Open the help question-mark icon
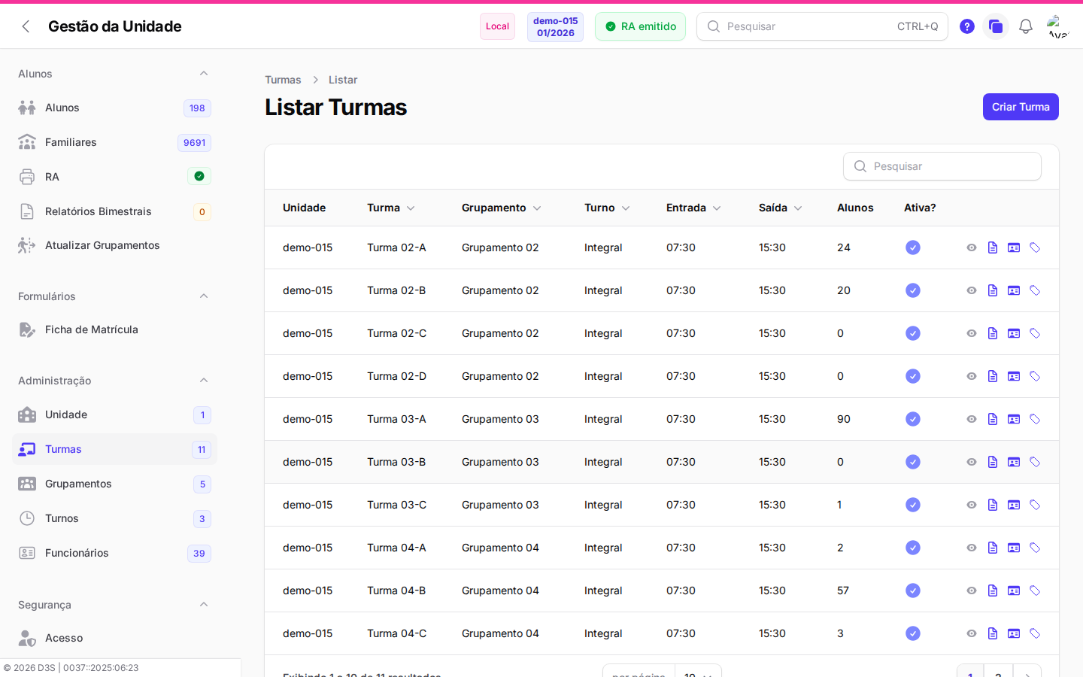 tap(967, 26)
